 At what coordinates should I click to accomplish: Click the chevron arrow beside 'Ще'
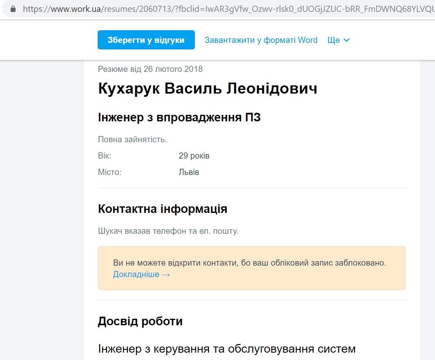[346, 40]
